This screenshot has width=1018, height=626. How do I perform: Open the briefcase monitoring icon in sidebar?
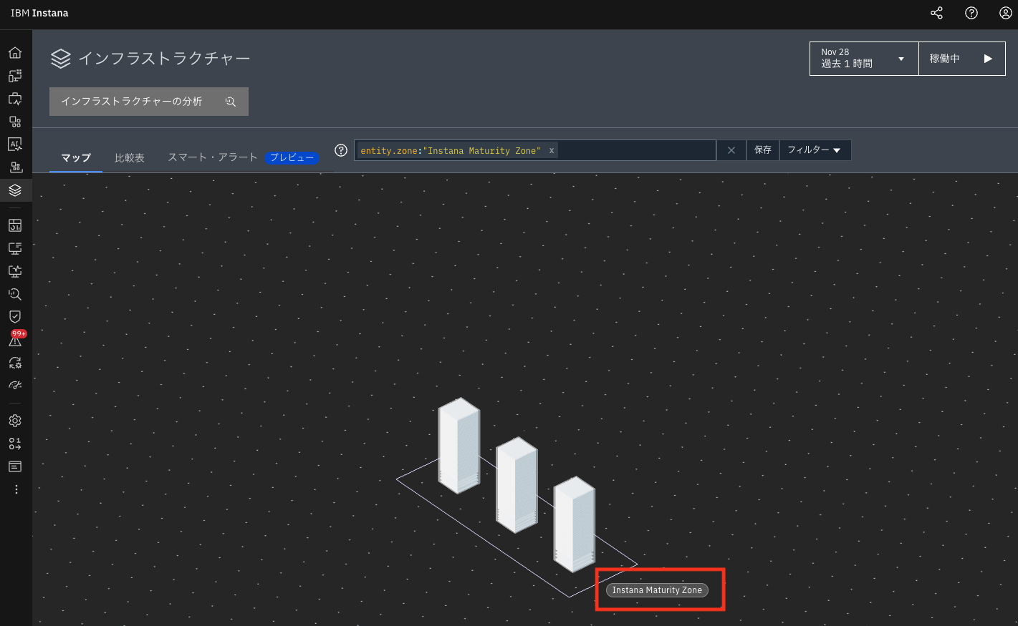tap(15, 99)
